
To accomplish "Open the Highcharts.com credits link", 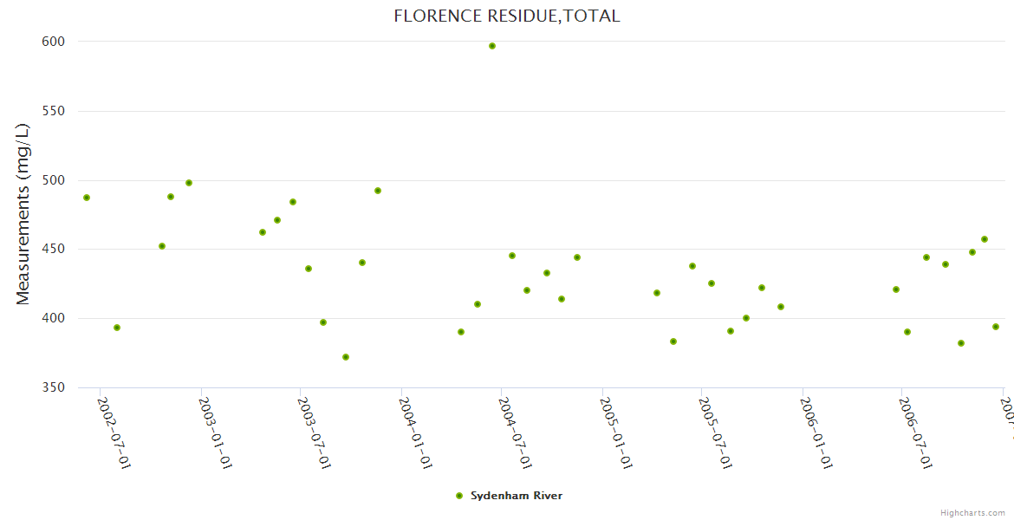I will tap(973, 513).
